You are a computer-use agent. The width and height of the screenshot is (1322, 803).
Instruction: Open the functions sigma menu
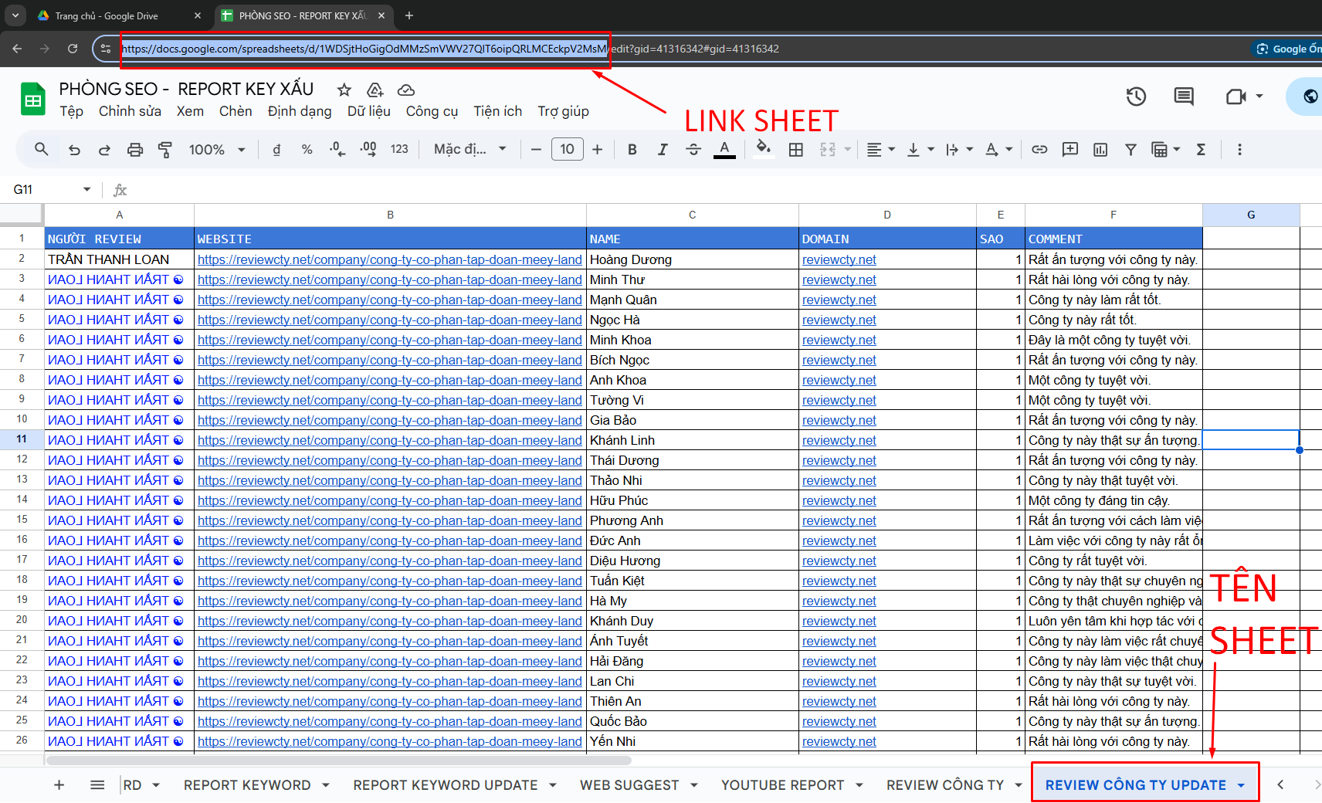(1201, 149)
